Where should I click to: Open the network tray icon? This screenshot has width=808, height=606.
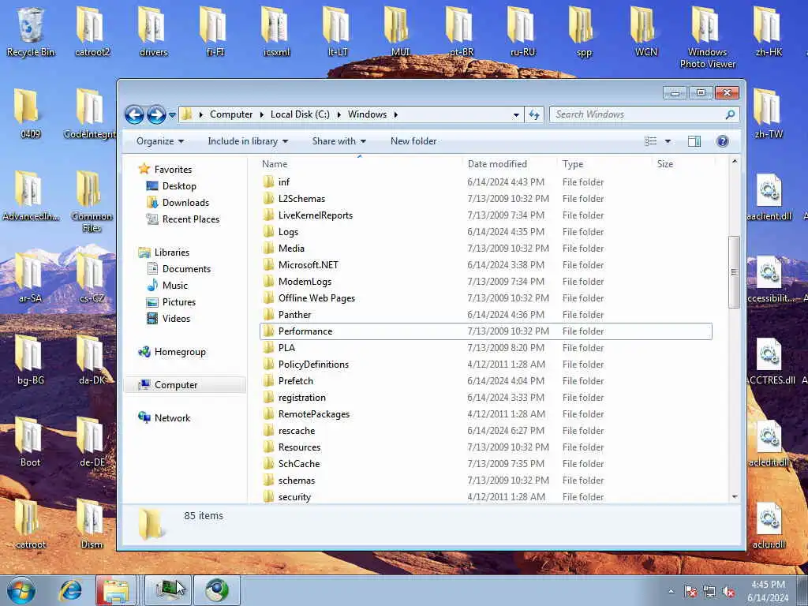pyautogui.click(x=709, y=592)
